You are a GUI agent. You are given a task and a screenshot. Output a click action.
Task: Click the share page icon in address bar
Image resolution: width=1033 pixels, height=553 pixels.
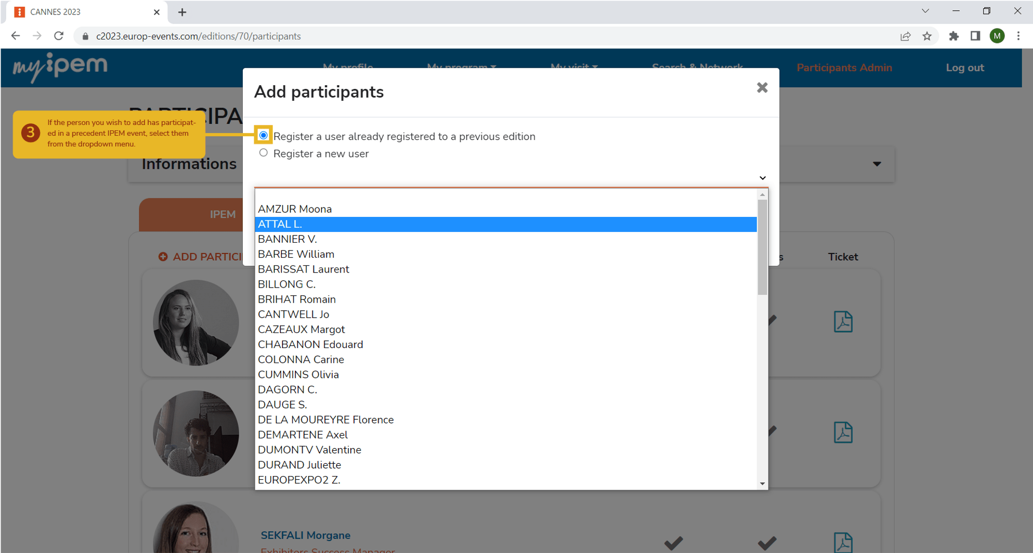[x=905, y=36]
